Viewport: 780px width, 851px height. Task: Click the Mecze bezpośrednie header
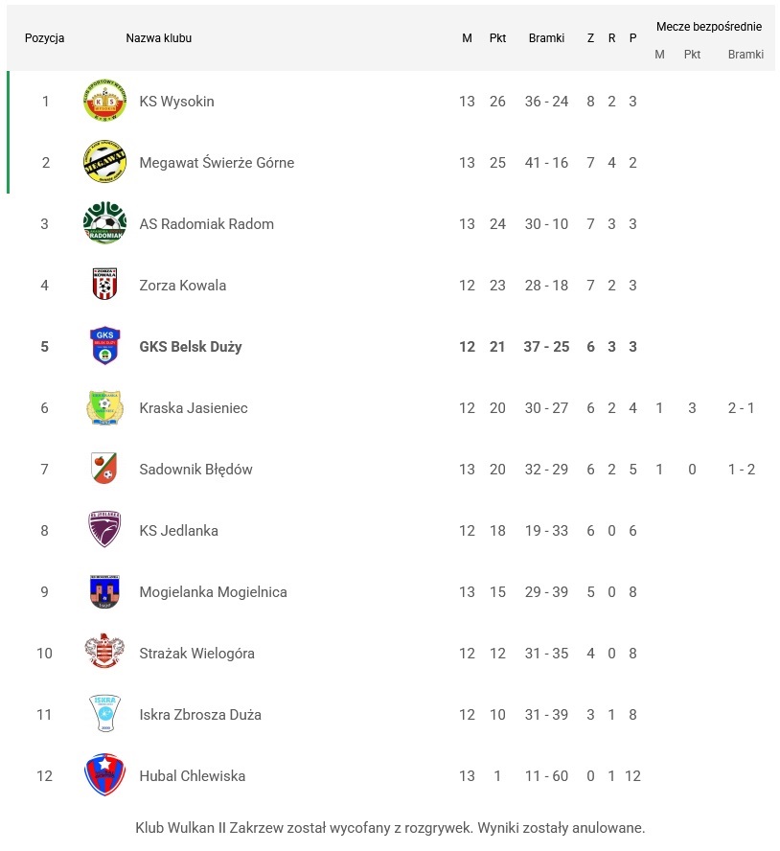click(x=709, y=27)
